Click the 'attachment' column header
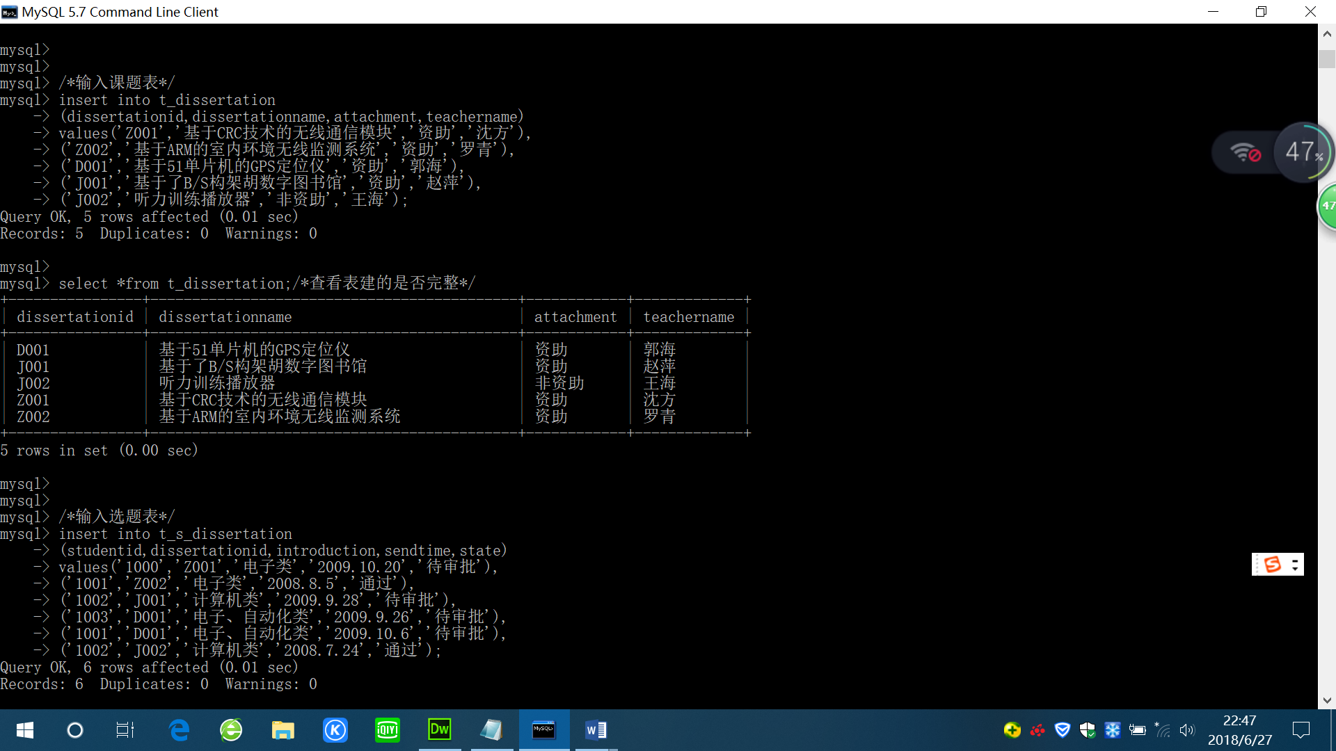 click(x=575, y=317)
